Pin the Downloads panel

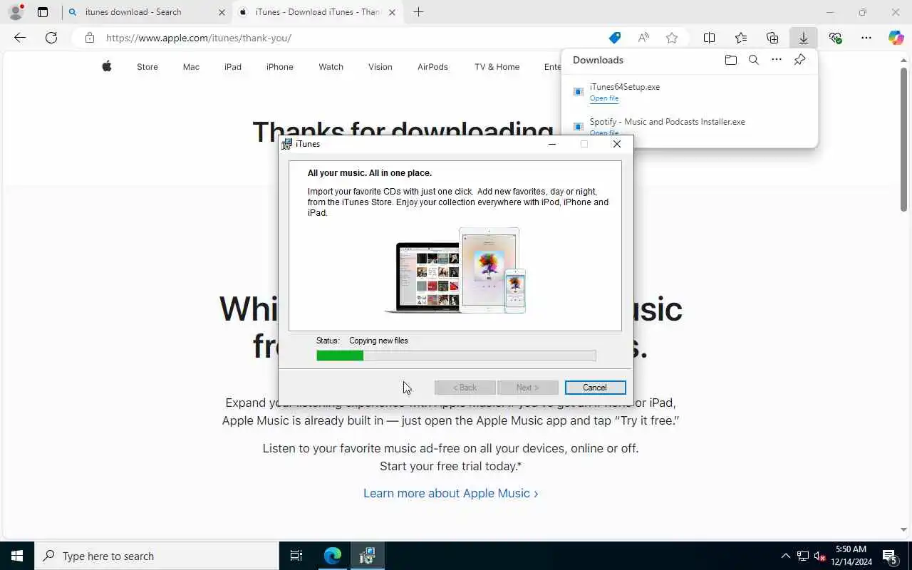[x=800, y=60]
